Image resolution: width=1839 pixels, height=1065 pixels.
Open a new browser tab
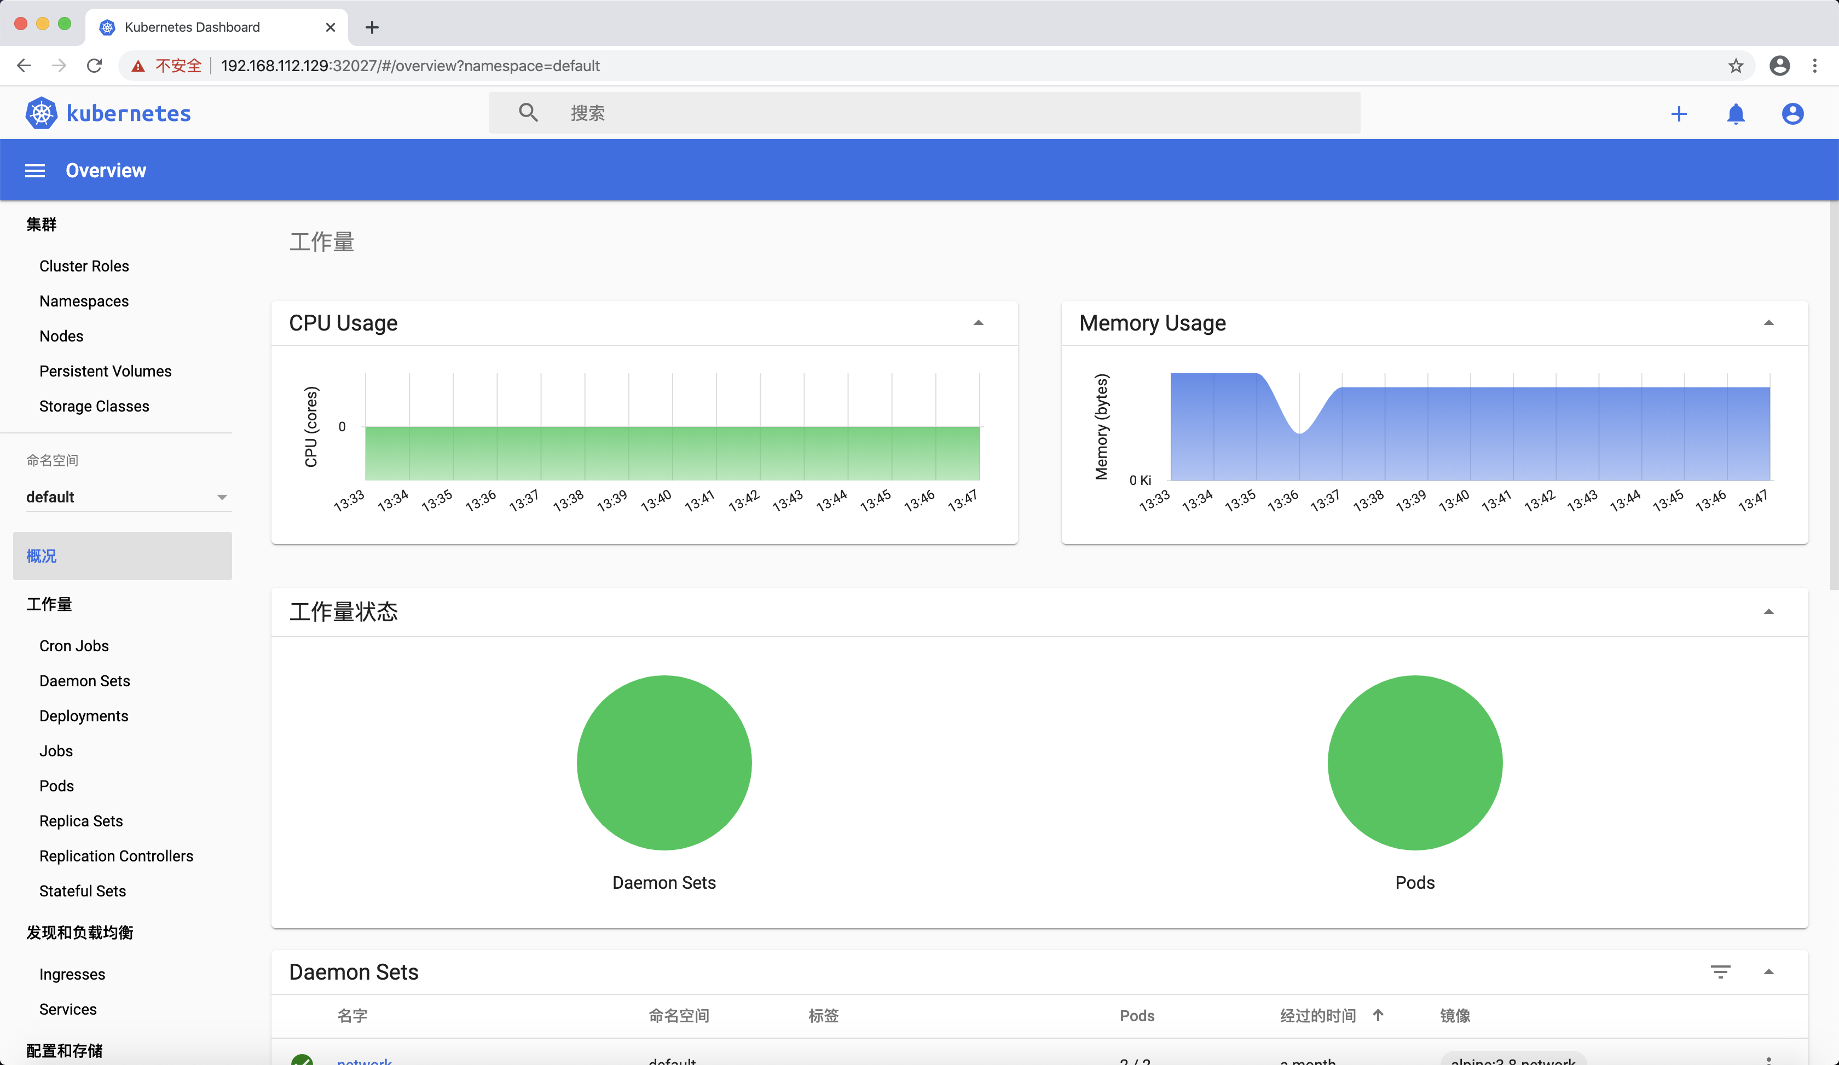pyautogui.click(x=372, y=28)
